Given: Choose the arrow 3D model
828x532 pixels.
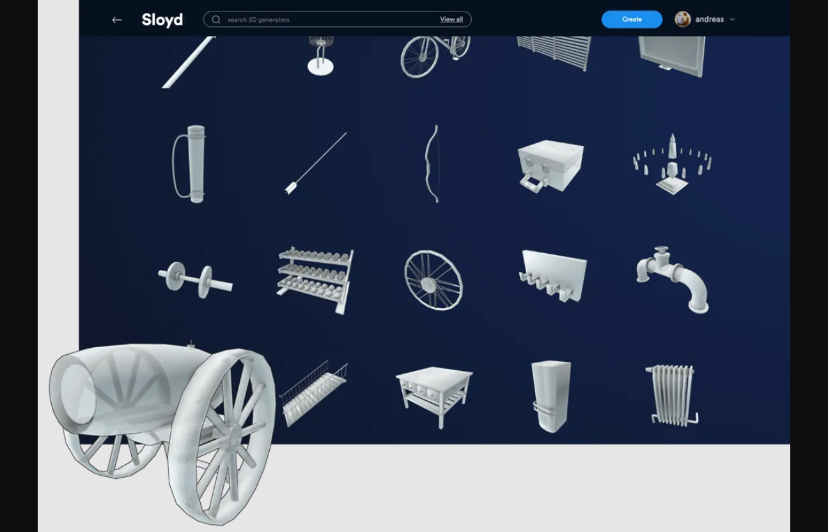Looking at the screenshot, I should [x=316, y=163].
